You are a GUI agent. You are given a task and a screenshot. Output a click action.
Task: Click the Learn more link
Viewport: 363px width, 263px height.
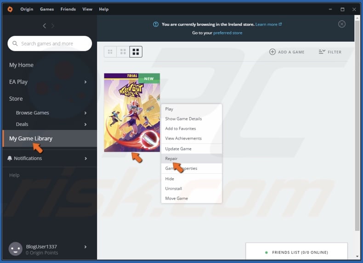266,24
